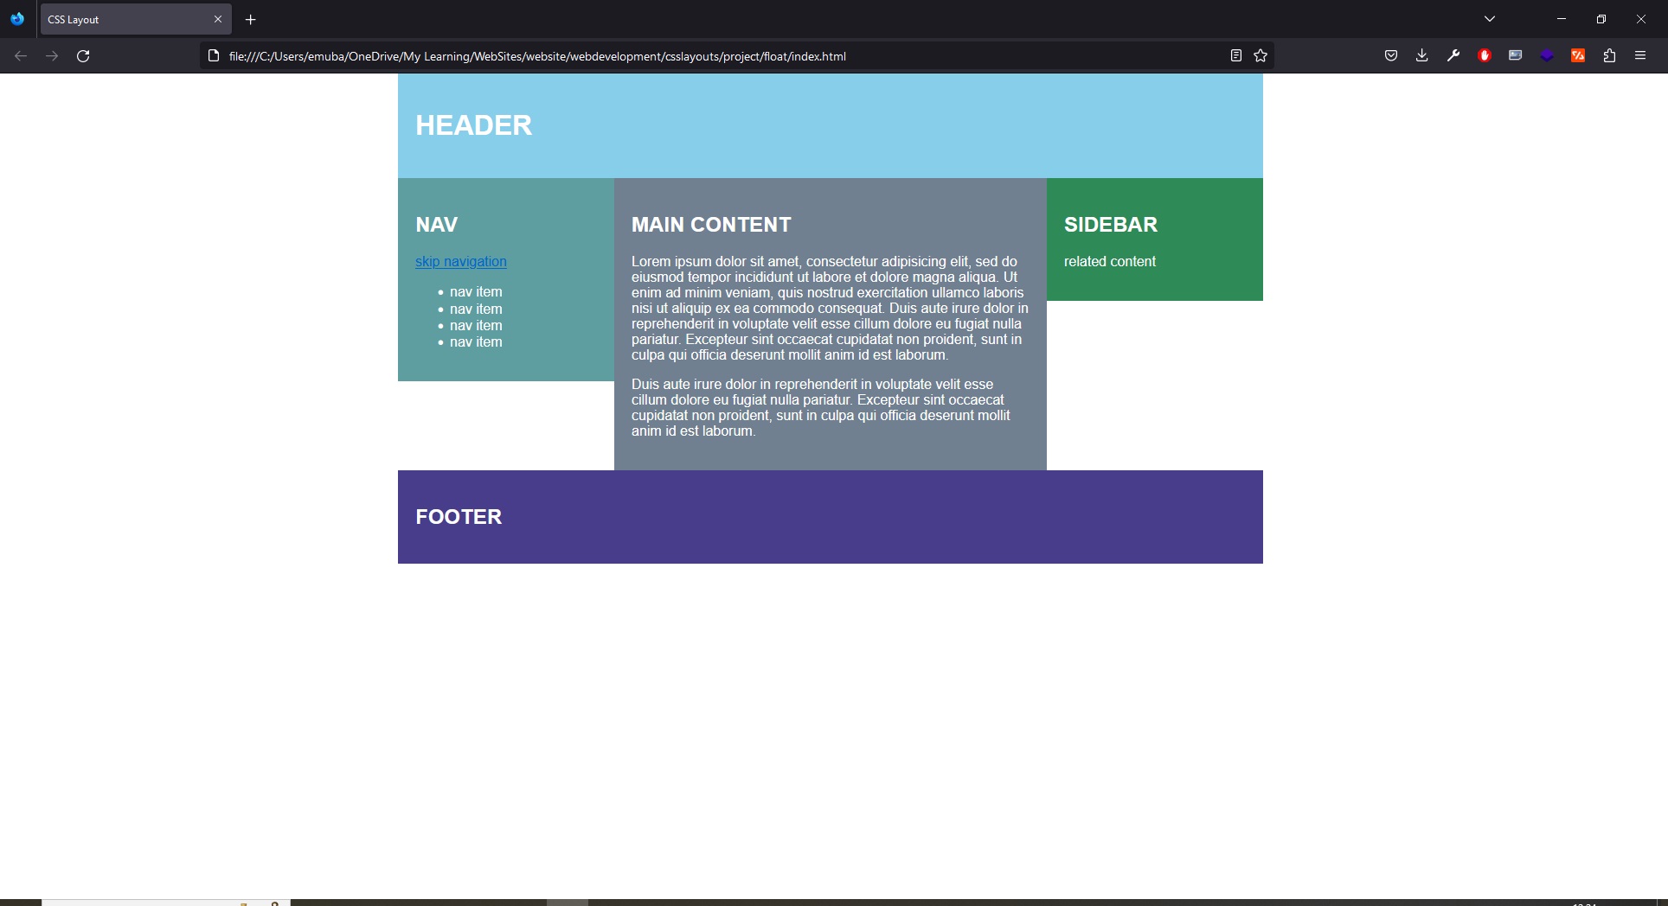The width and height of the screenshot is (1668, 906).
Task: Click the FOOTER heading
Action: coord(459,517)
